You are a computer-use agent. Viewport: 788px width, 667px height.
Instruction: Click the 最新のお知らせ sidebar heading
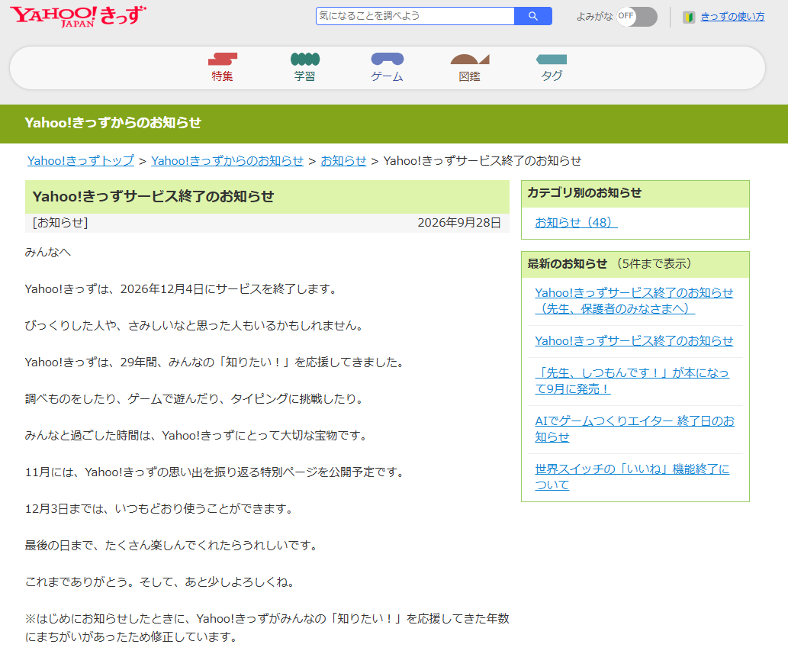pyautogui.click(x=568, y=264)
